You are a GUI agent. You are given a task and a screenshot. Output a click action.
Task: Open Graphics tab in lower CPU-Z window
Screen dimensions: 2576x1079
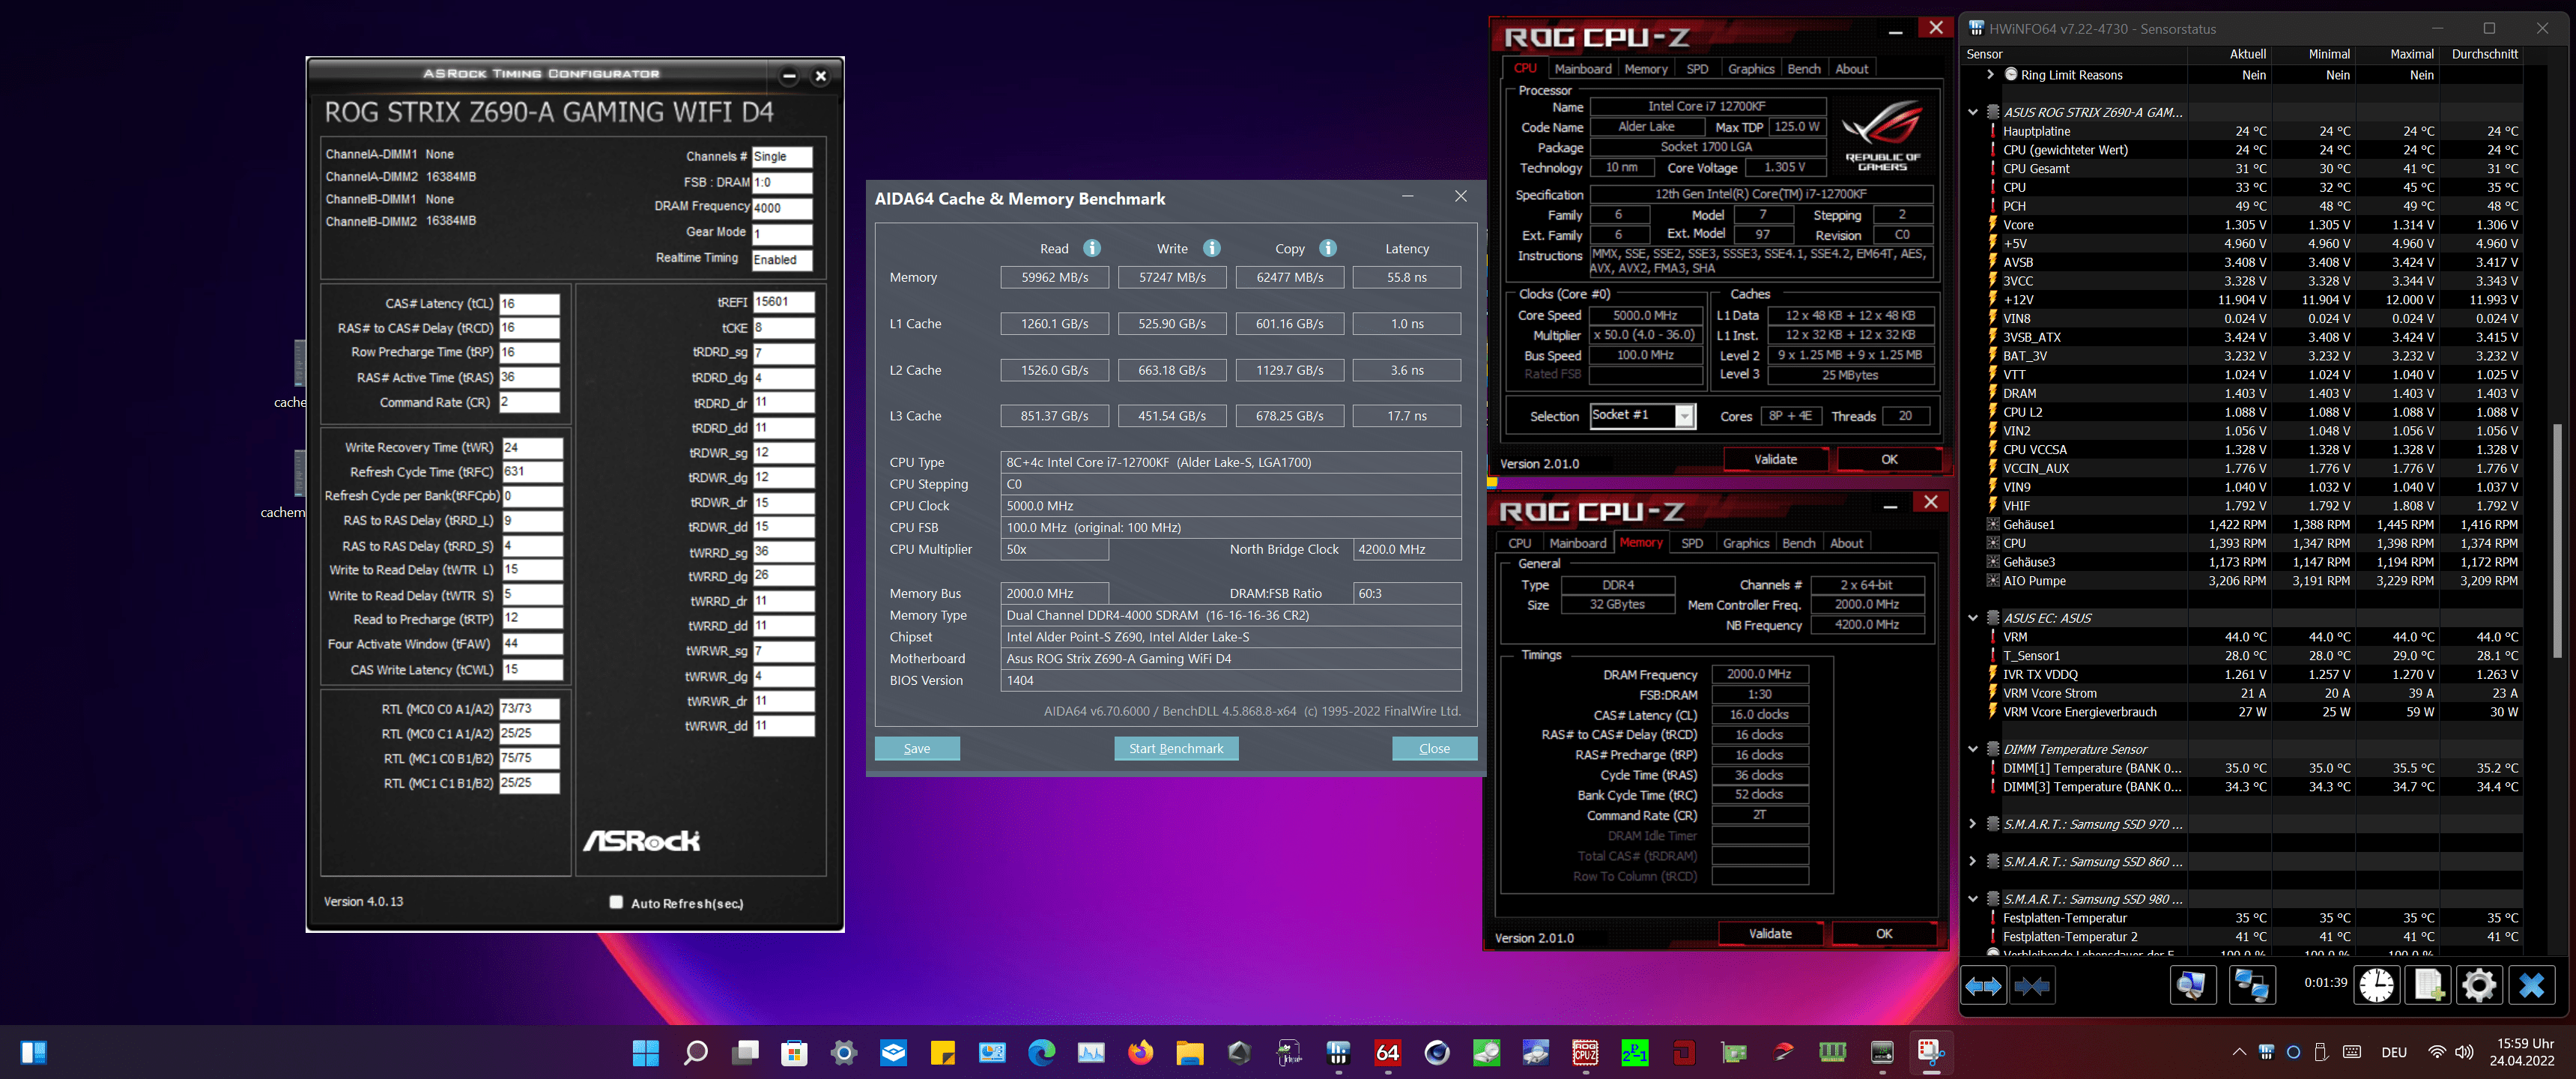1745,543
